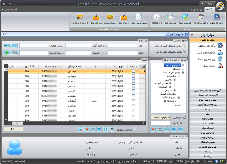Click green refresh icon in search panel

7,53
